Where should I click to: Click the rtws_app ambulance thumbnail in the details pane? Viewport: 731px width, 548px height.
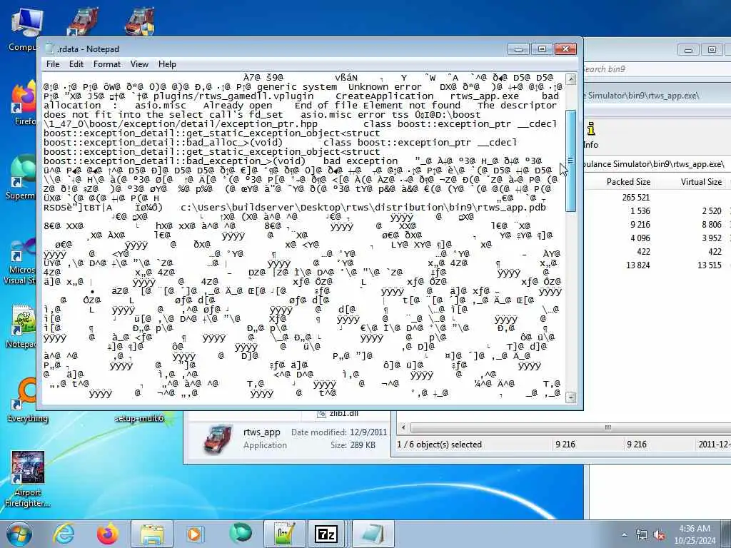point(218,439)
